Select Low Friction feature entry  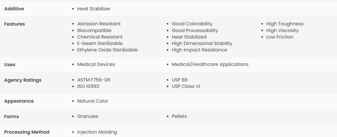tap(280, 37)
